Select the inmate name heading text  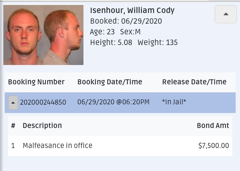point(132,10)
